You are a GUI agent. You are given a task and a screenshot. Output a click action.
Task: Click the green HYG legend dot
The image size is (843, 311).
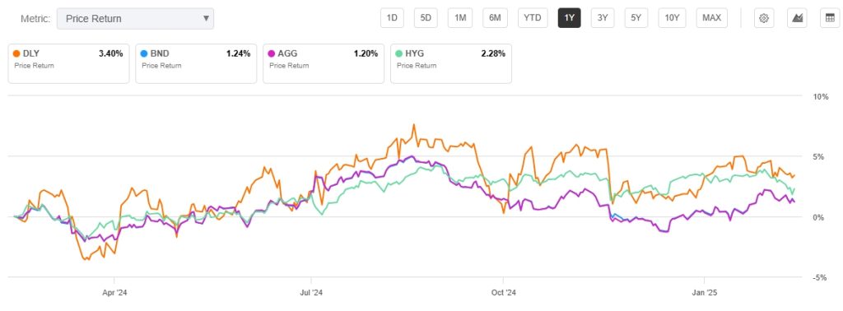398,53
